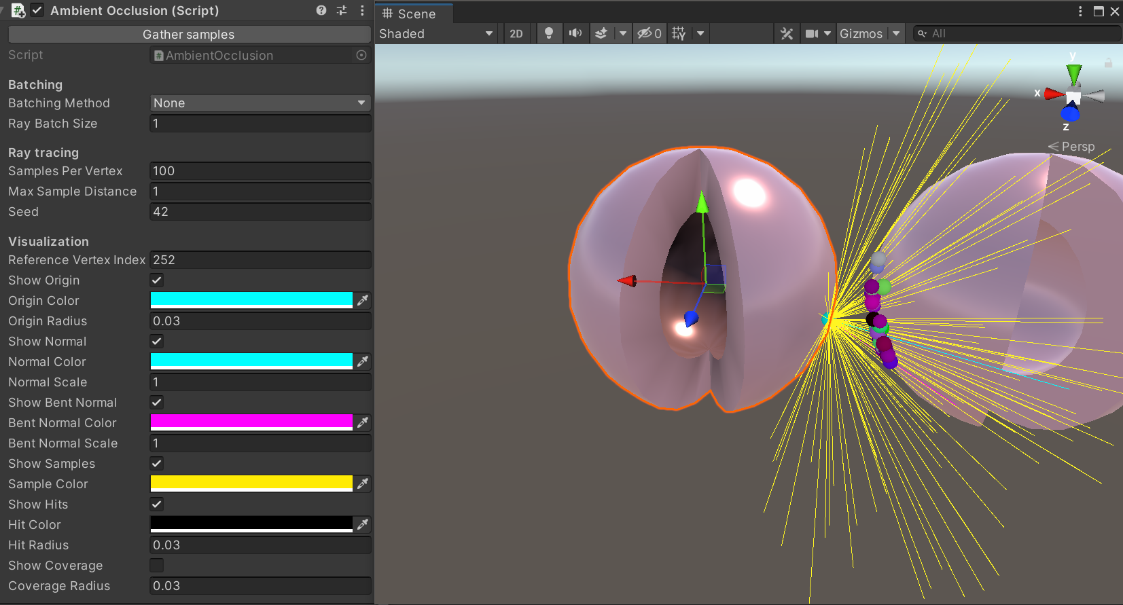Open component editor tools wrench icon
1123x605 pixels.
[x=787, y=33]
